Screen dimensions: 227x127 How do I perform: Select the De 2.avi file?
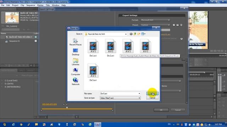coord(110,48)
